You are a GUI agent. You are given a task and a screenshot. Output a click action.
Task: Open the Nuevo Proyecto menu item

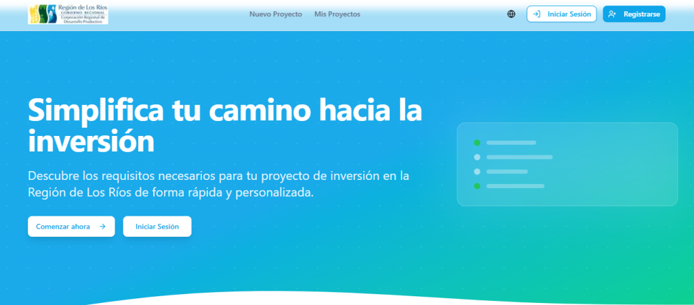point(275,14)
